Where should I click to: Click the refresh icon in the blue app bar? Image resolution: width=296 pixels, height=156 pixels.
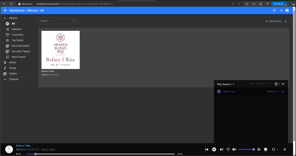[x=274, y=11]
